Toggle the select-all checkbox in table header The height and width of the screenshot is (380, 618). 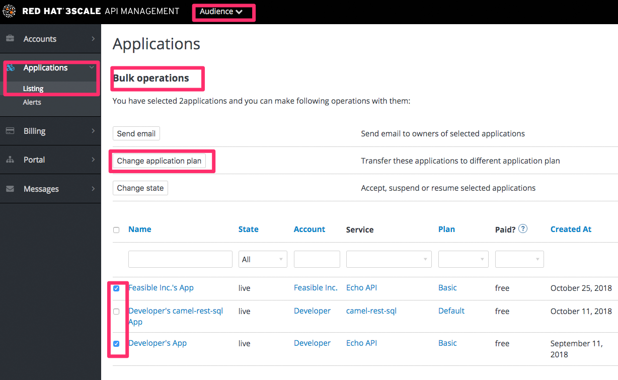[116, 230]
